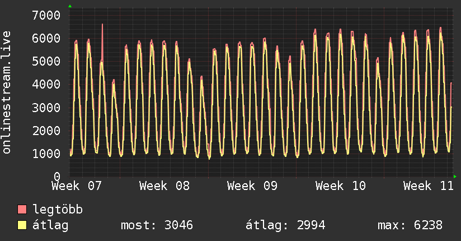Click the yellow átlag legend swatch
461x241 pixels.
point(22,225)
